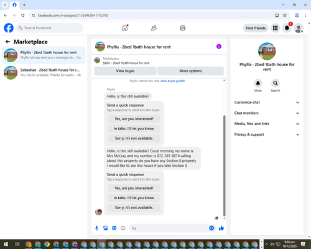Click the chat scrollbar down arrow

coord(224,218)
